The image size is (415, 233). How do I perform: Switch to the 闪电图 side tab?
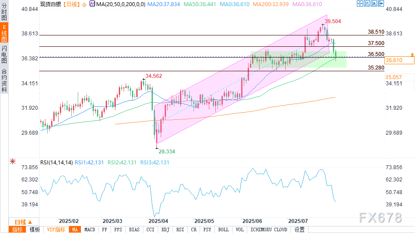point(4,54)
